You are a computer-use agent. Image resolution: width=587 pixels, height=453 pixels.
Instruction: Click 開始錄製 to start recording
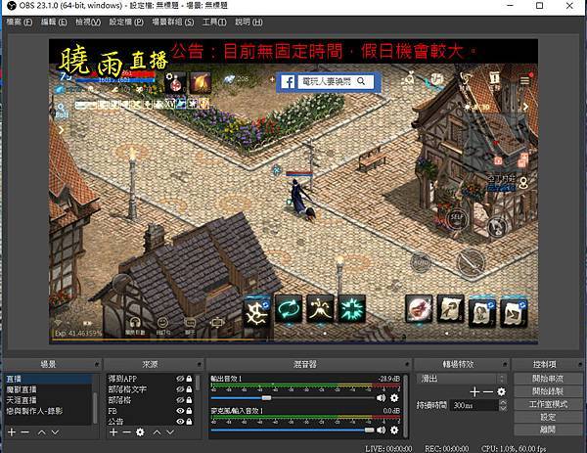tap(548, 391)
